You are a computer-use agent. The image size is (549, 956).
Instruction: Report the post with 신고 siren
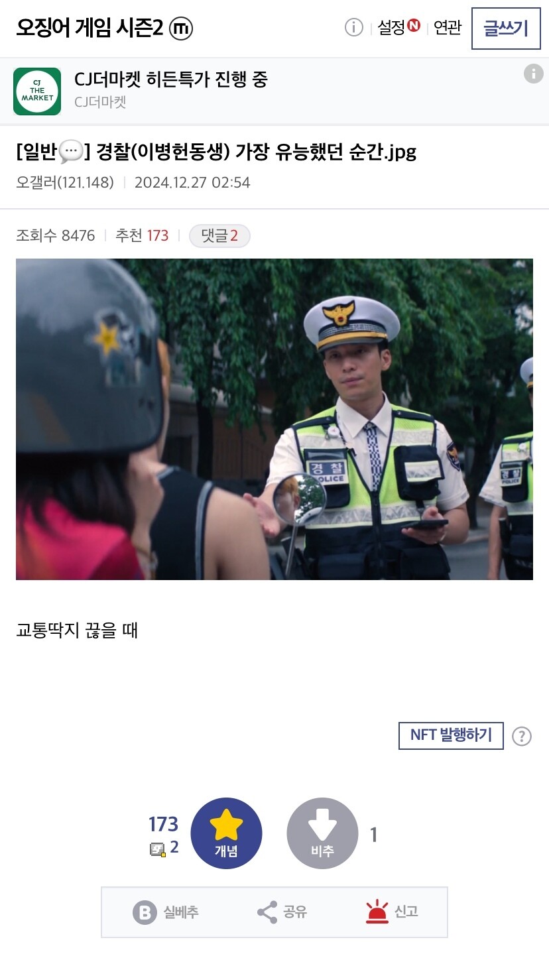click(377, 912)
